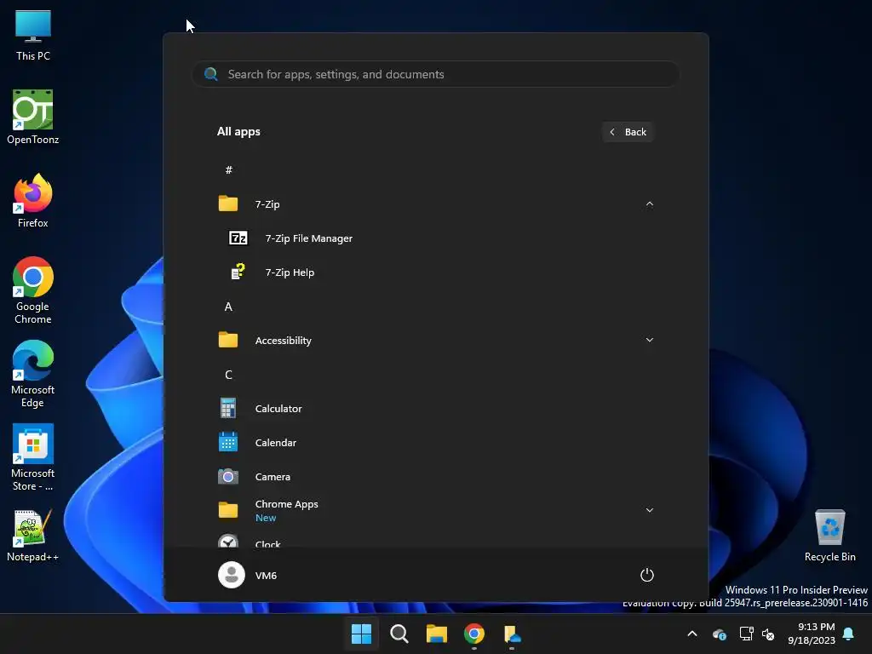Expand the Chrome Apps folder chevron

[650, 510]
